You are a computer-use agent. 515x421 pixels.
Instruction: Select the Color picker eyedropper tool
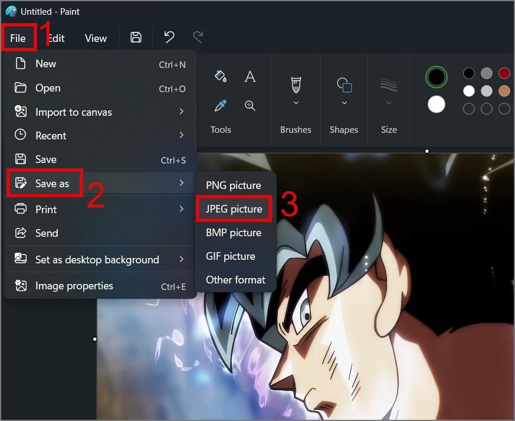point(221,106)
